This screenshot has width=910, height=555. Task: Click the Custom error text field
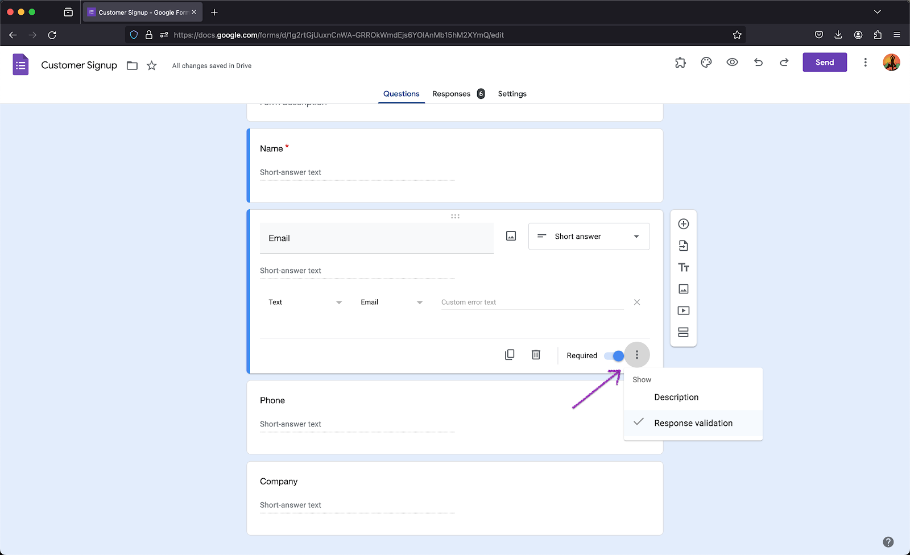coord(532,303)
